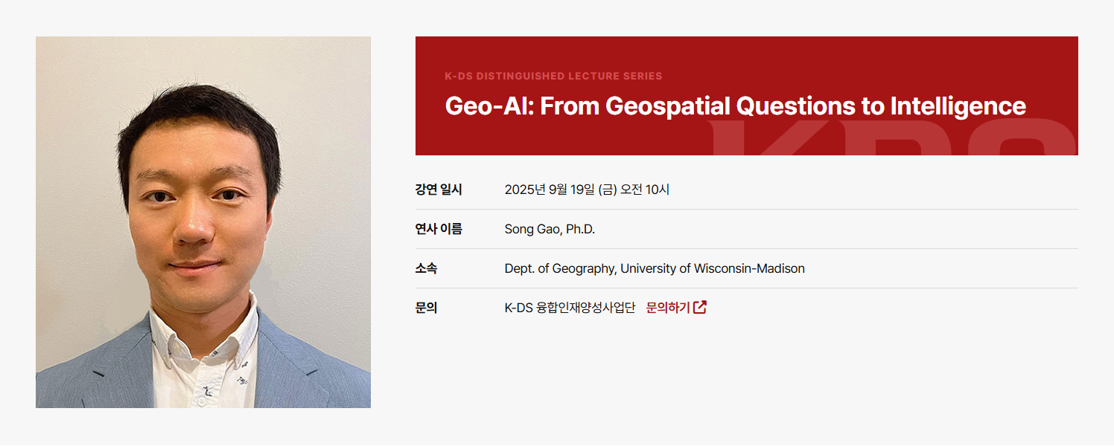Click the Ph.D. title after the name
Image resolution: width=1114 pixels, height=446 pixels.
click(x=581, y=229)
